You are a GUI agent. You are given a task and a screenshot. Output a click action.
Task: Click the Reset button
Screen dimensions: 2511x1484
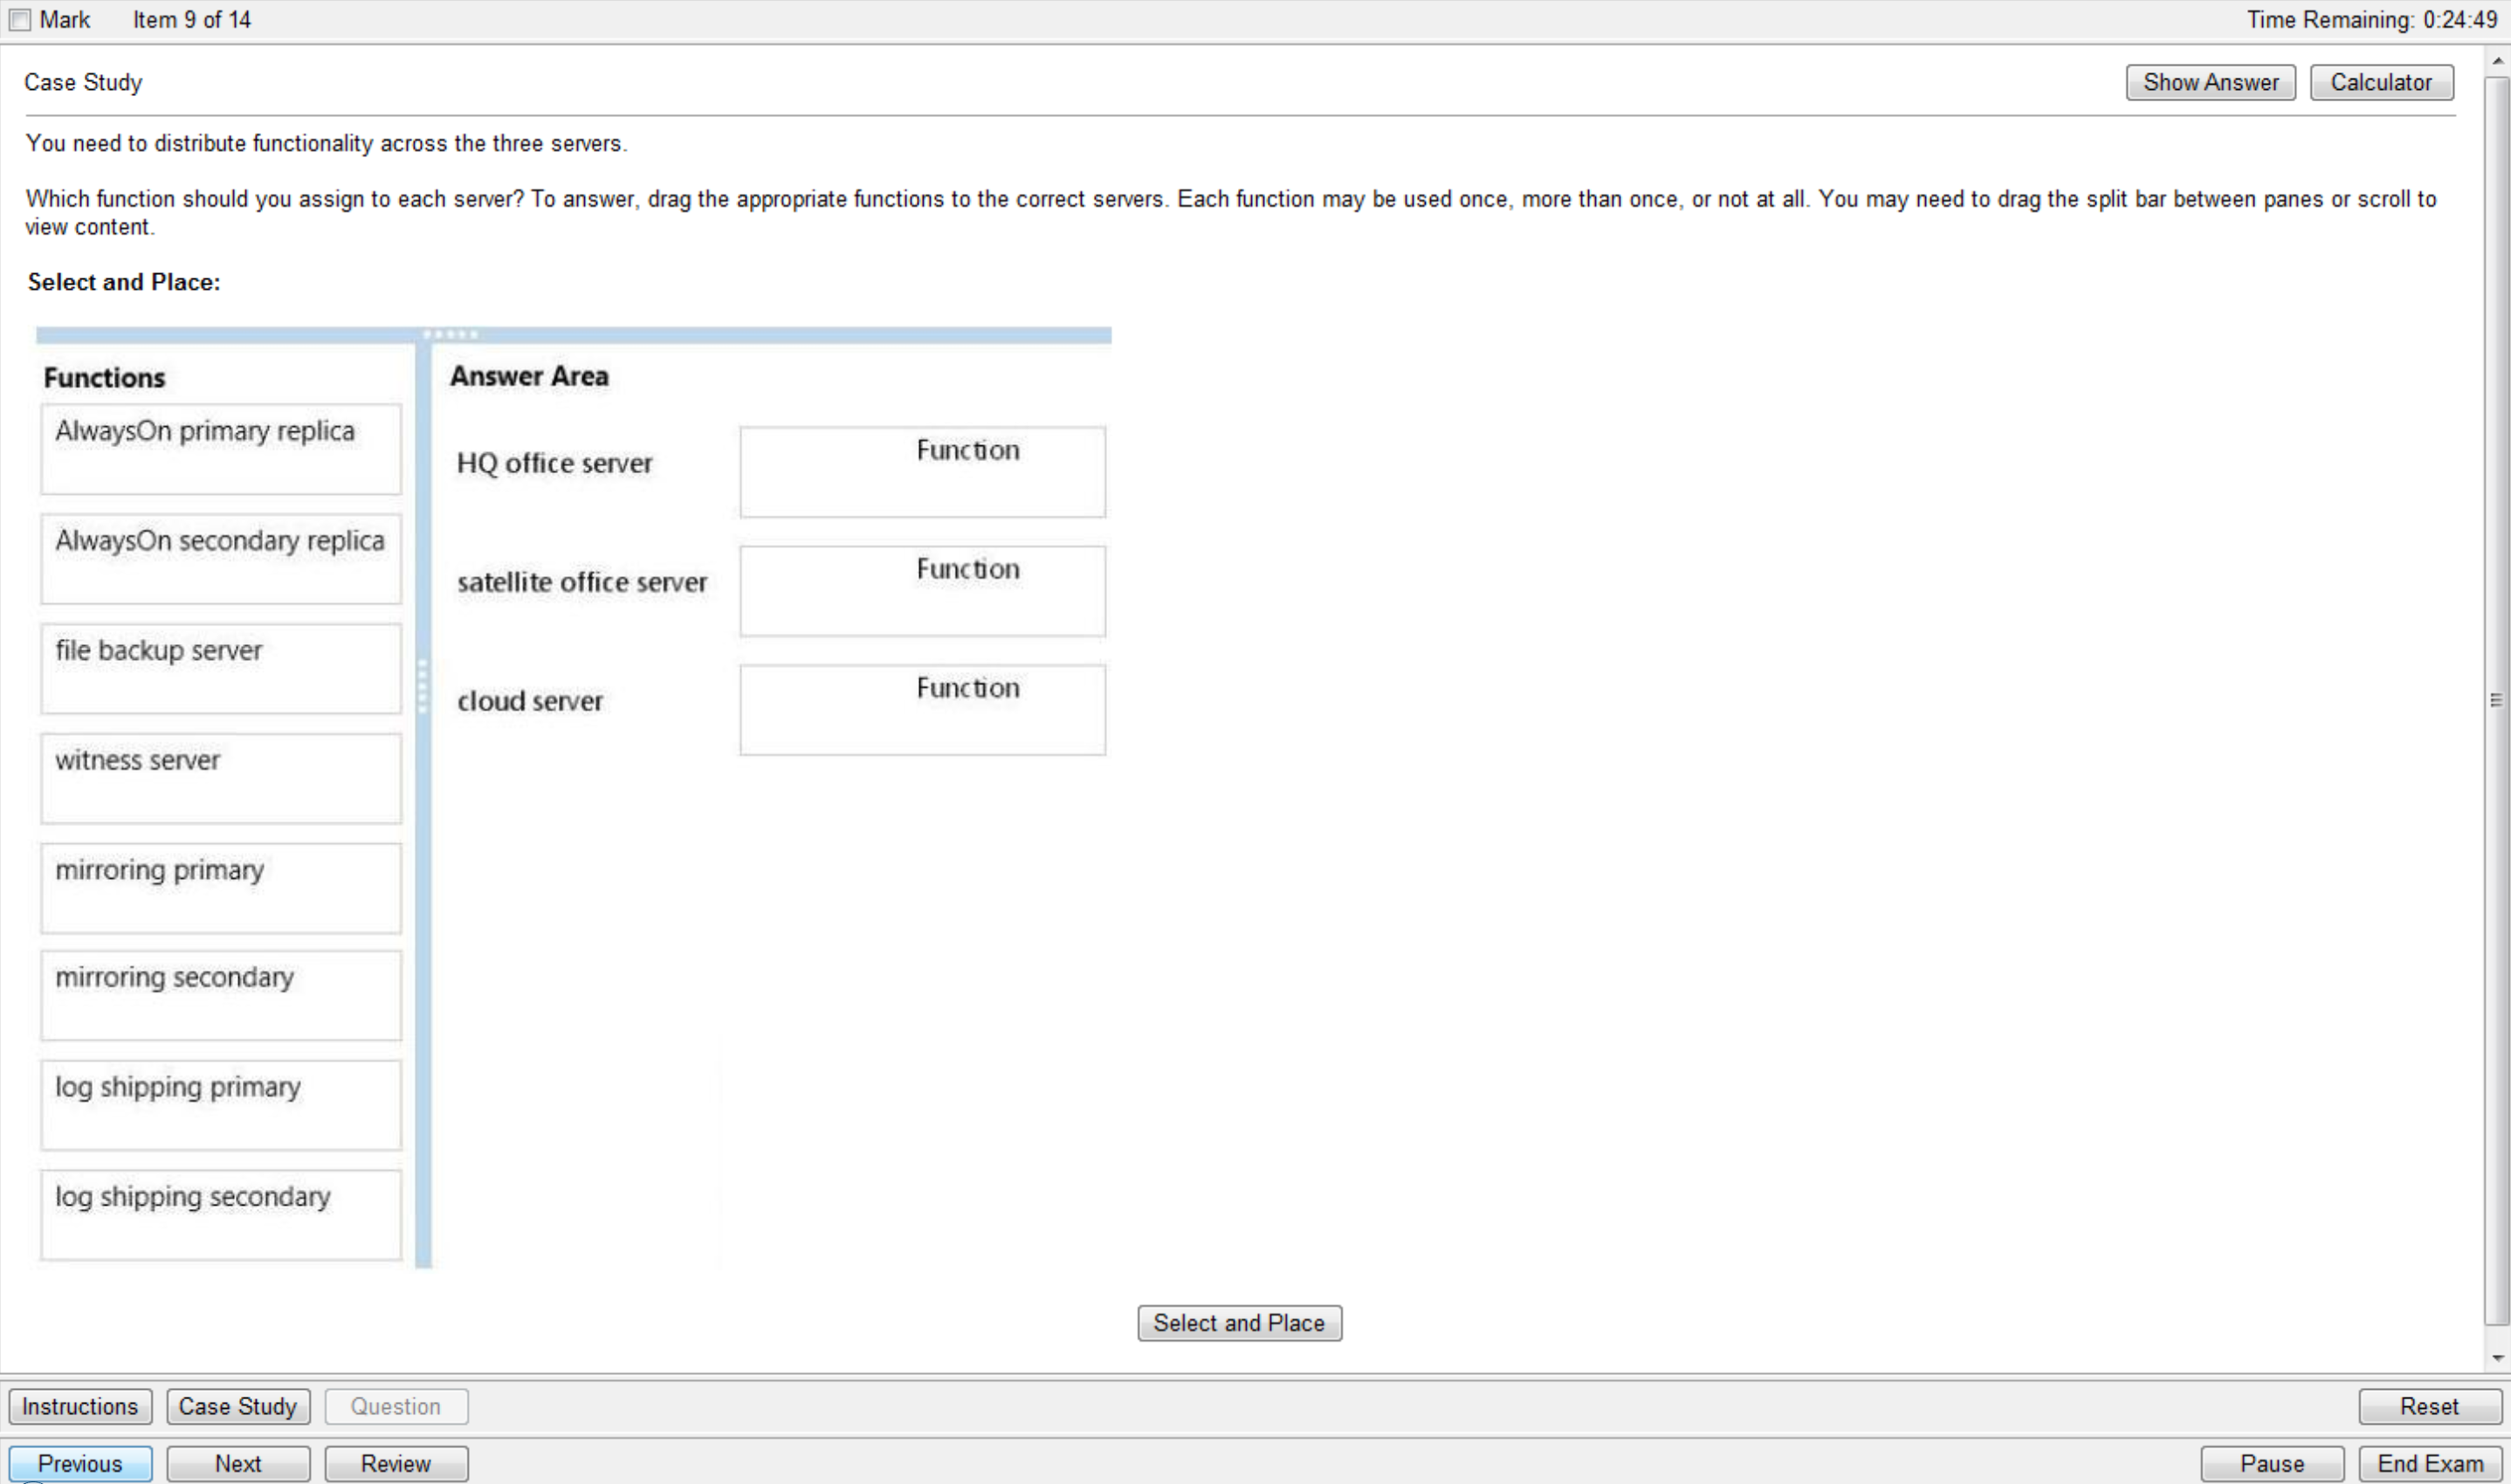pos(2426,1405)
